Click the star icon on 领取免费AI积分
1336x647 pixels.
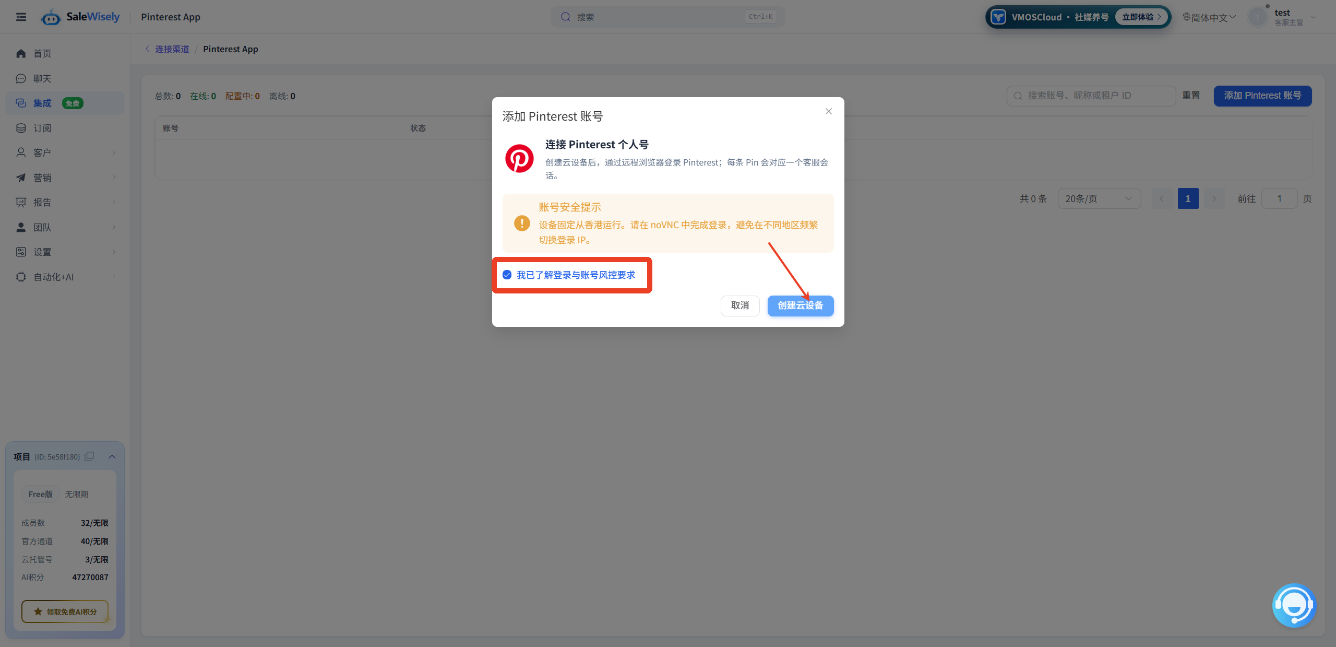click(x=38, y=611)
